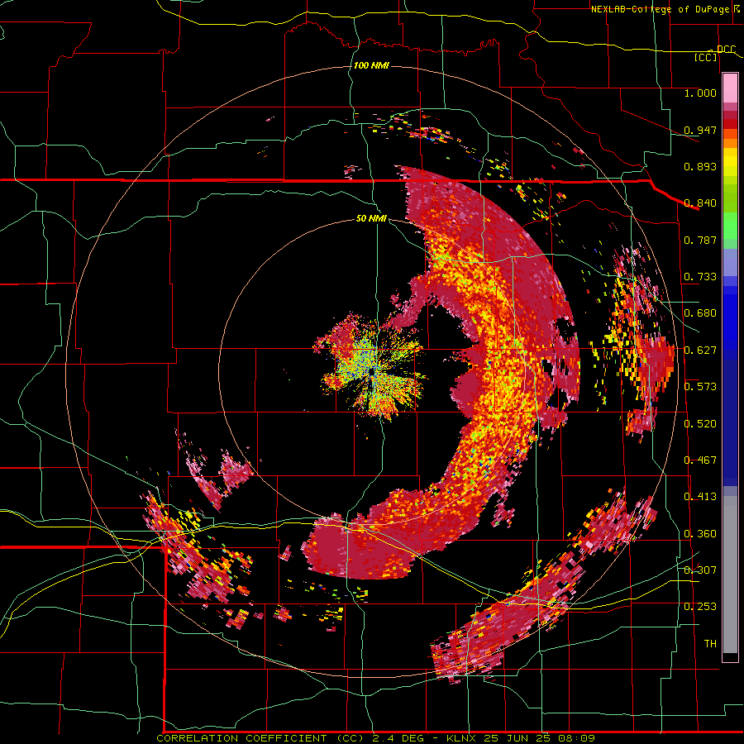The width and height of the screenshot is (744, 744).
Task: Select the 1.000 value on the scale
Action: (x=700, y=93)
